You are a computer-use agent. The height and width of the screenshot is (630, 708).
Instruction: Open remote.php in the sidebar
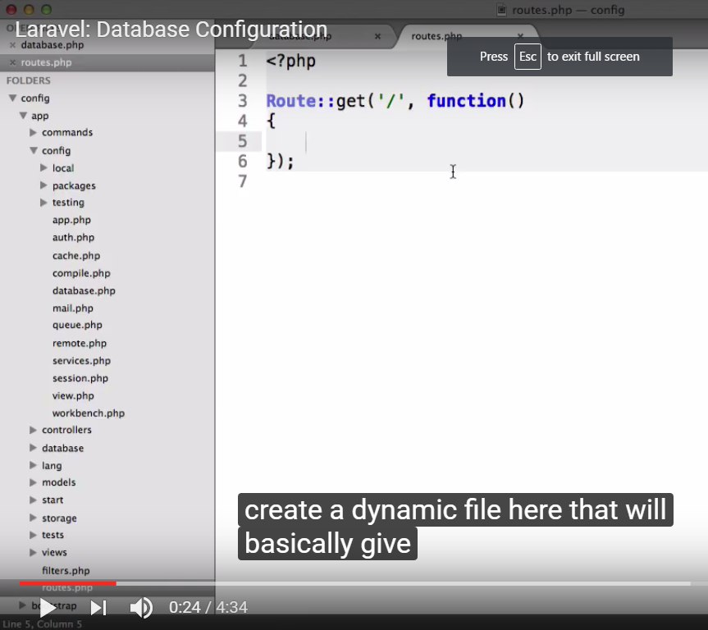tap(80, 343)
